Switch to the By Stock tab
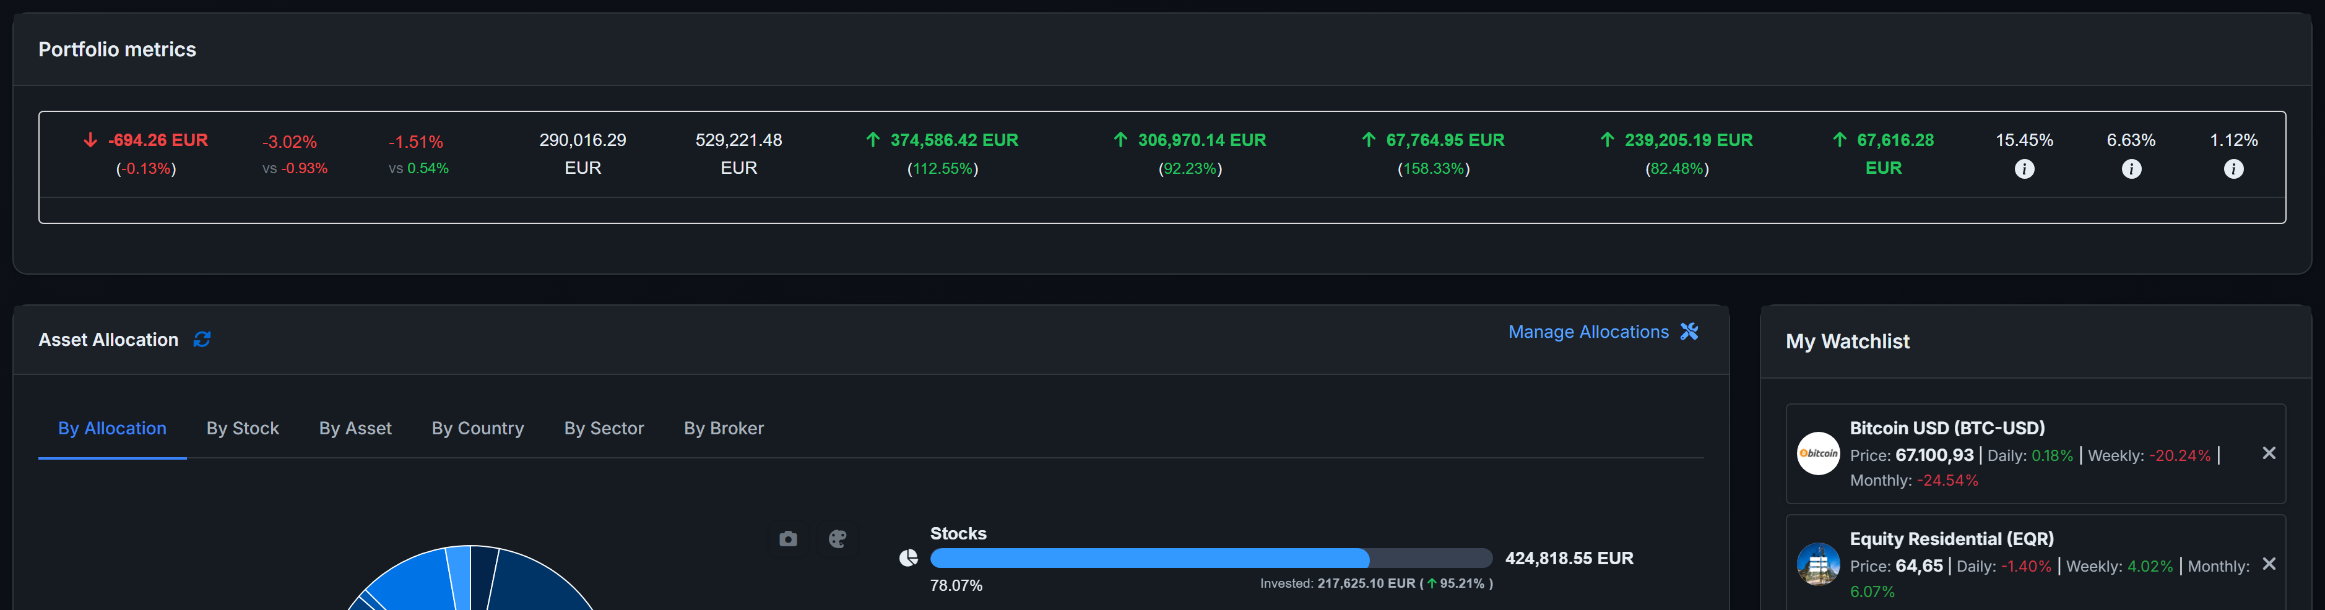2325x610 pixels. [242, 427]
